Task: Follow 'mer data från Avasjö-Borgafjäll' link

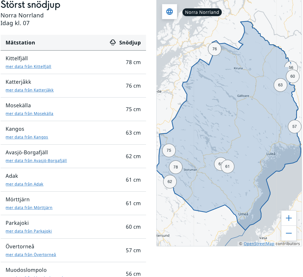Action: (x=36, y=161)
